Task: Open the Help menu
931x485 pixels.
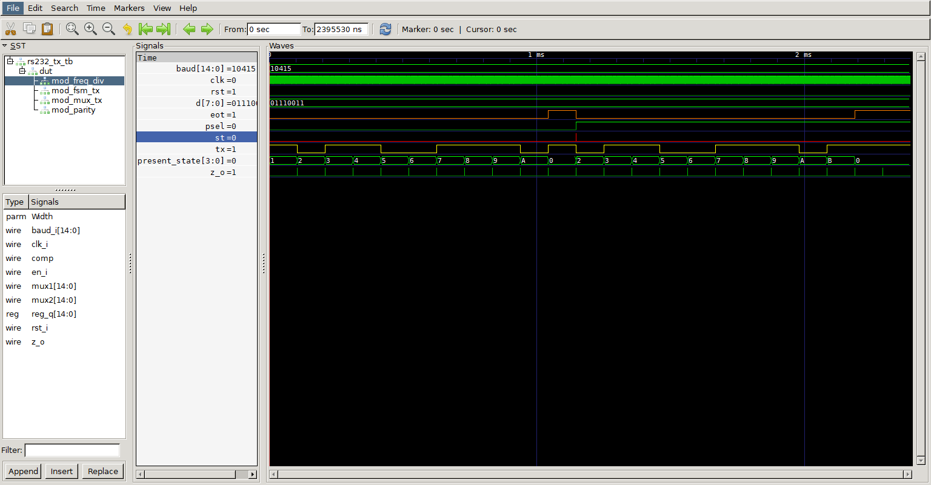Action: (188, 8)
